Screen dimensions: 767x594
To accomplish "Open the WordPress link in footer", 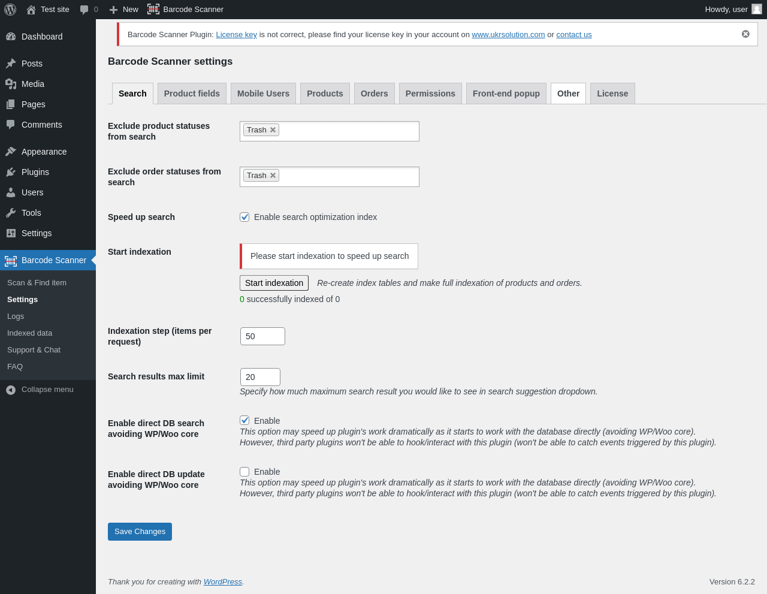I will pos(223,582).
